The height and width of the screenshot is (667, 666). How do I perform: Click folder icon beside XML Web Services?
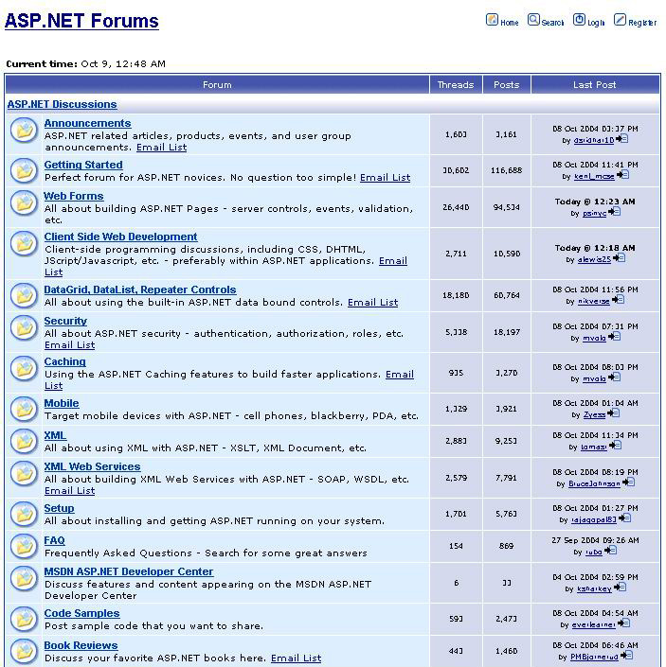pos(24,473)
